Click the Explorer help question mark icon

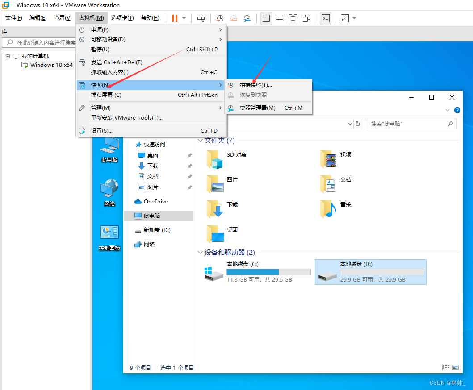(457, 110)
